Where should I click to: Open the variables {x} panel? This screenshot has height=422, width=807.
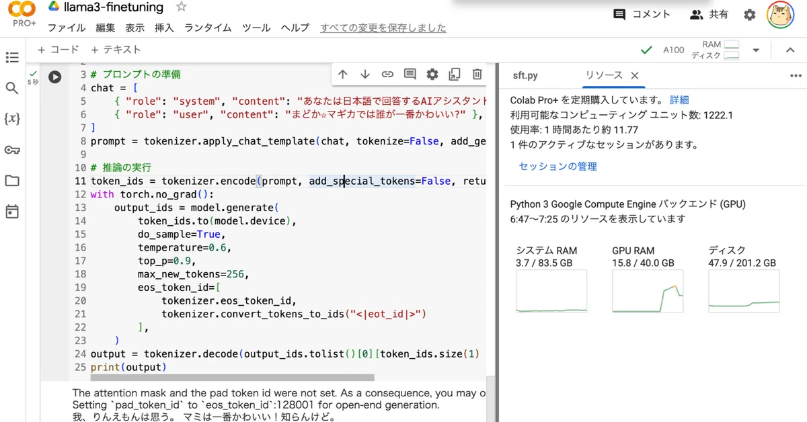(x=12, y=119)
